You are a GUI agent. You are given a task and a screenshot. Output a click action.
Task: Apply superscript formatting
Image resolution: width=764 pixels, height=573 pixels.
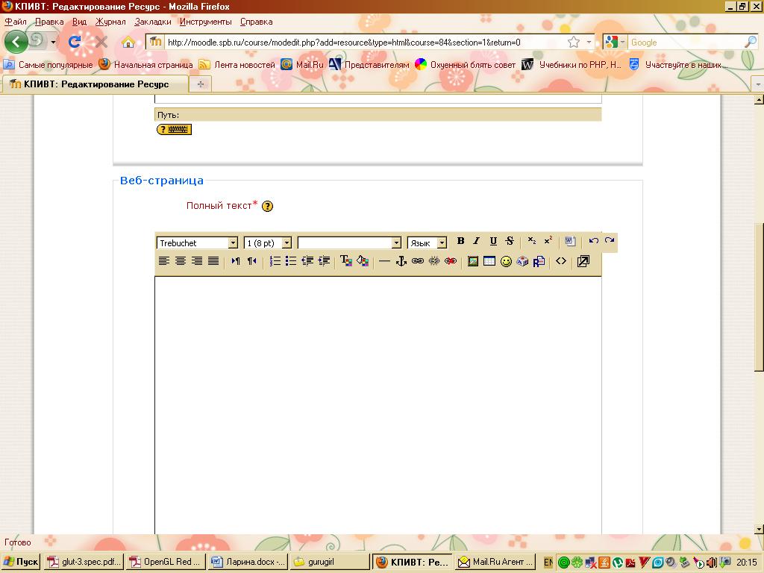(548, 241)
